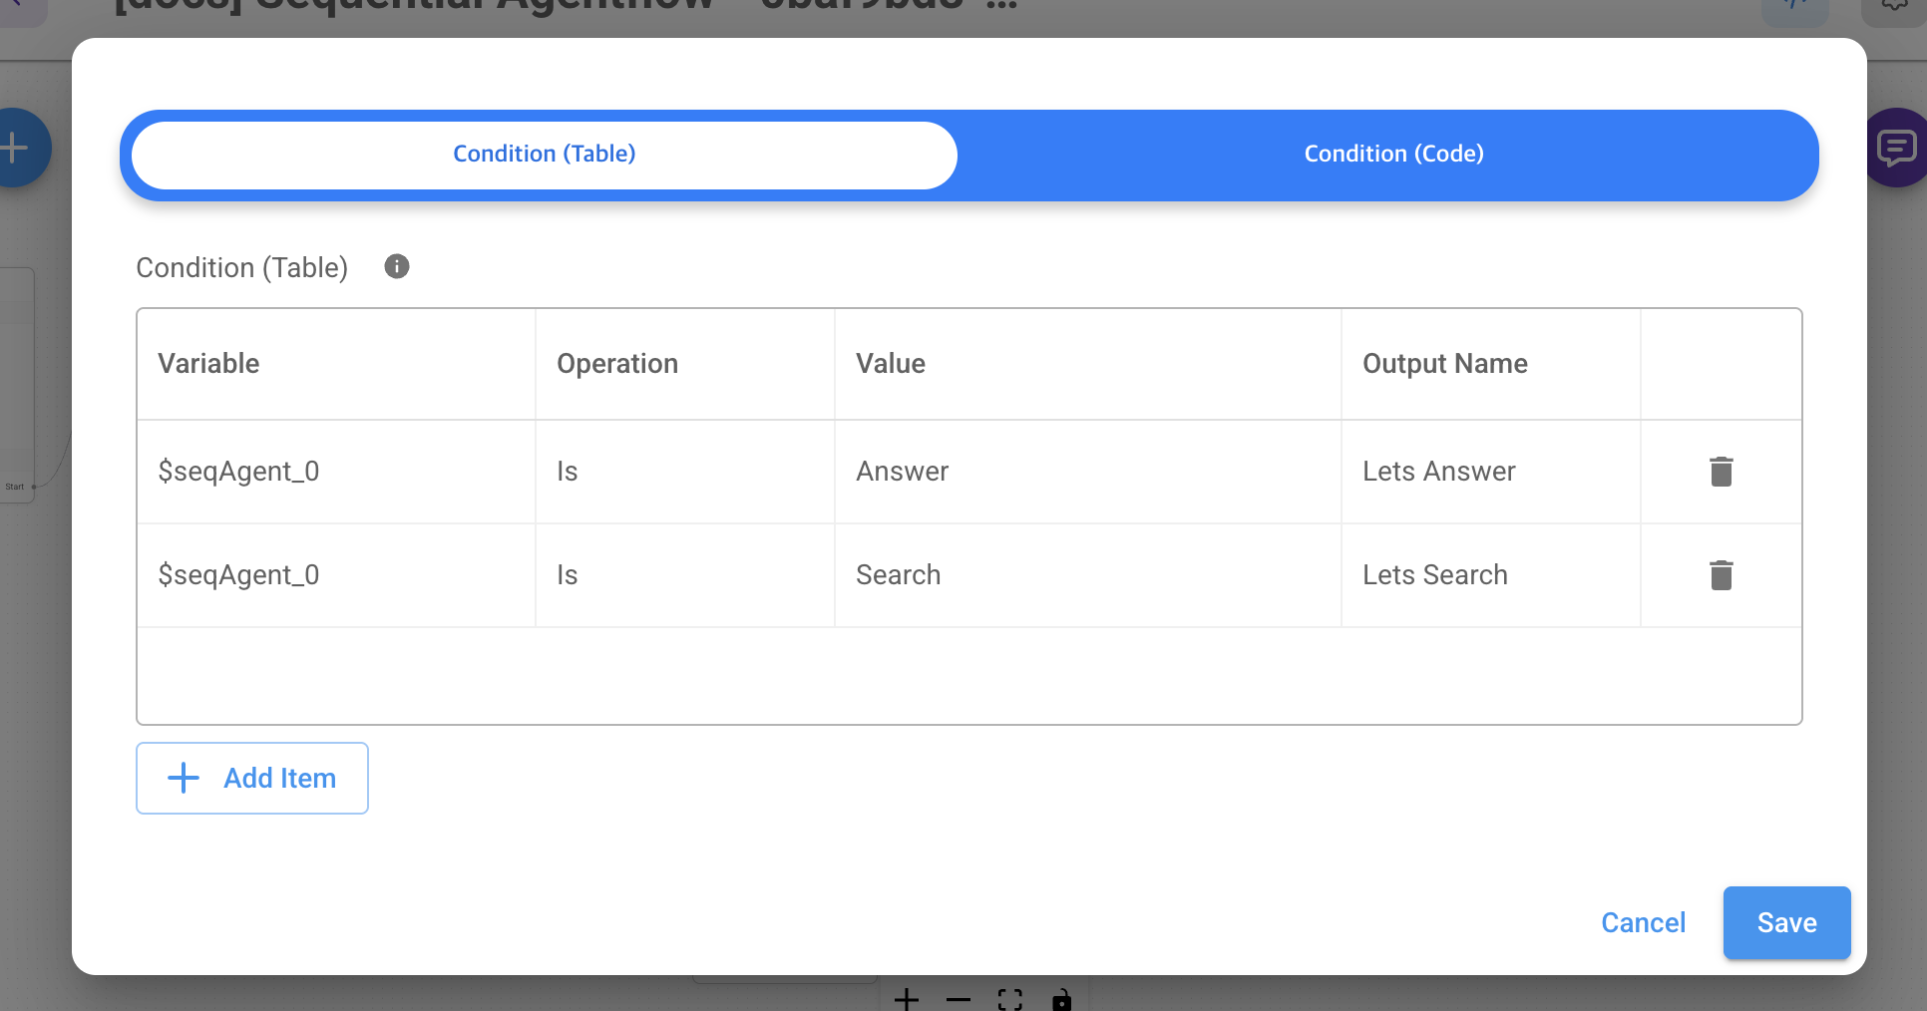Open the Variable cell in the Lets Answer row
This screenshot has width=1927, height=1011.
335,472
